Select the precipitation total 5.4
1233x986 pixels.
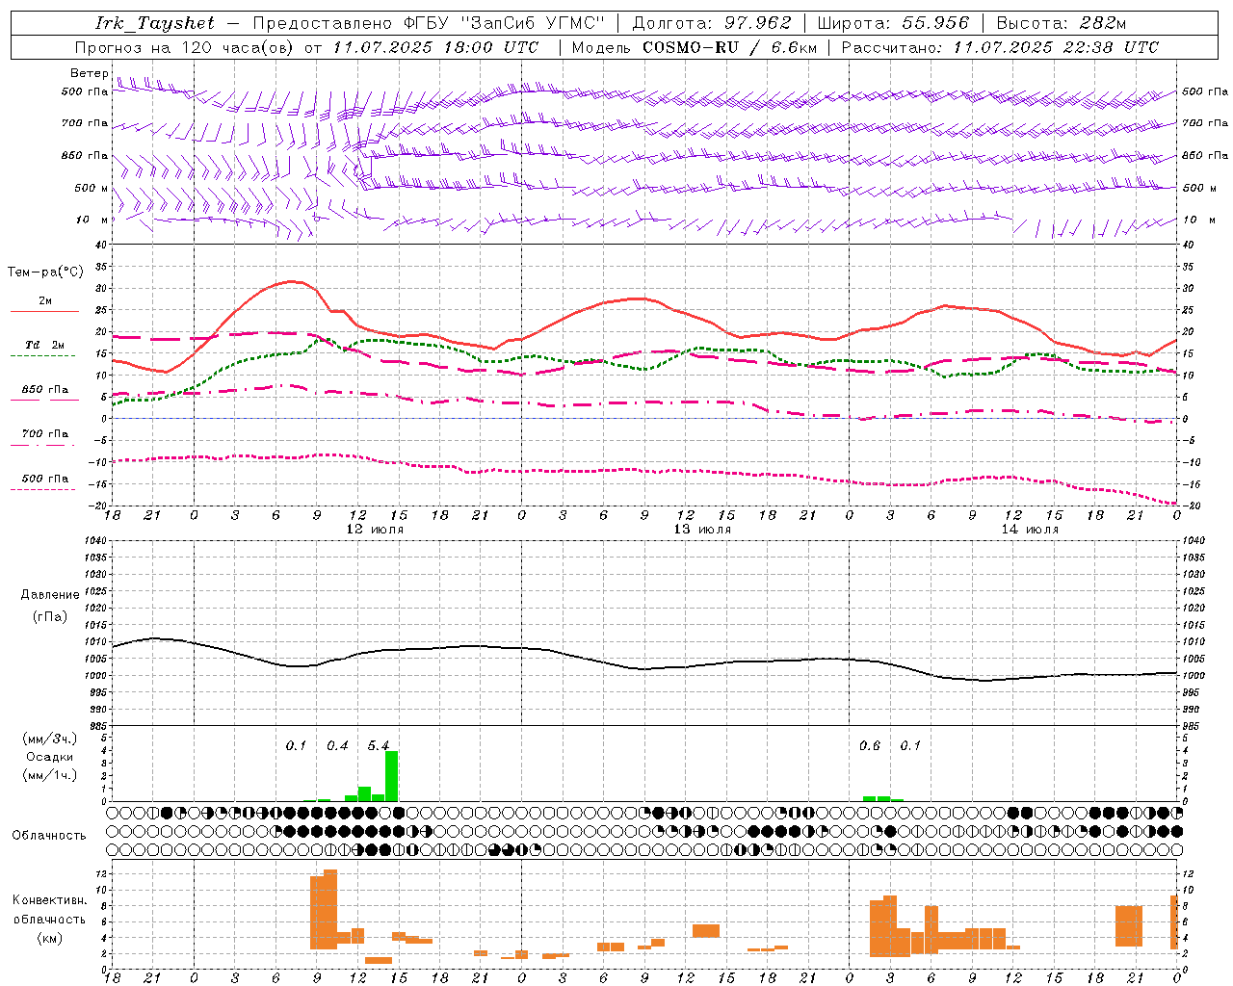pos(379,746)
